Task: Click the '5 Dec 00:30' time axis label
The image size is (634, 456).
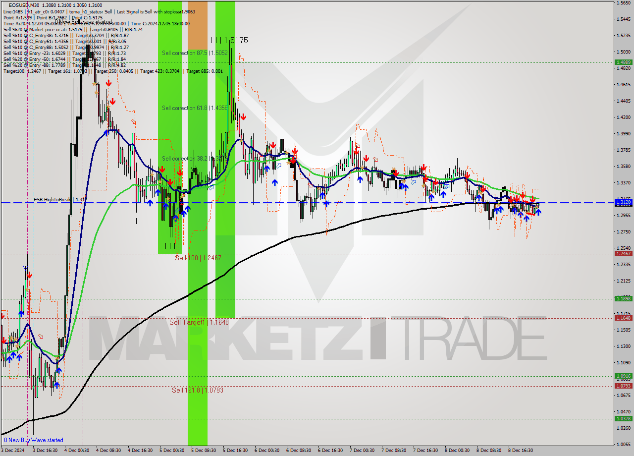Action: pos(172,451)
